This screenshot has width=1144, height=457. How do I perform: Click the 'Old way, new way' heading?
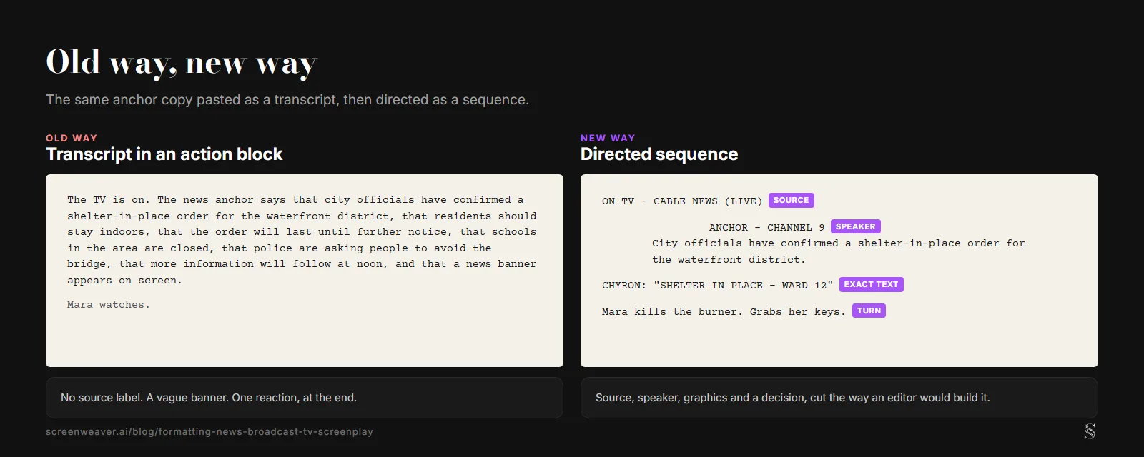[182, 63]
